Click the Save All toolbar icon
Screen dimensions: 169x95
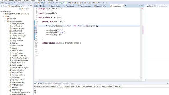pos(9,3)
